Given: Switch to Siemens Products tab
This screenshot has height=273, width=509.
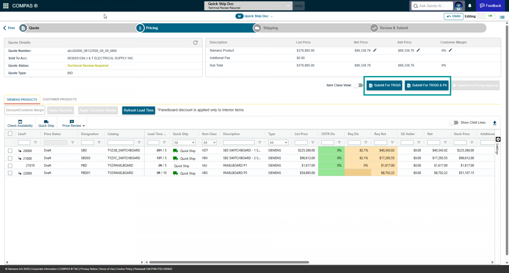Looking at the screenshot, I should [22, 99].
